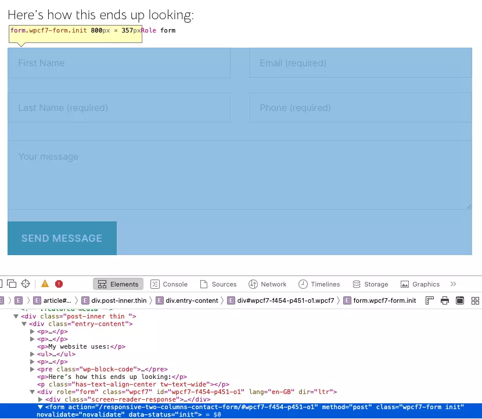Collapse the div entry-content node
Viewport: 482px width, 419px height.
coord(24,324)
